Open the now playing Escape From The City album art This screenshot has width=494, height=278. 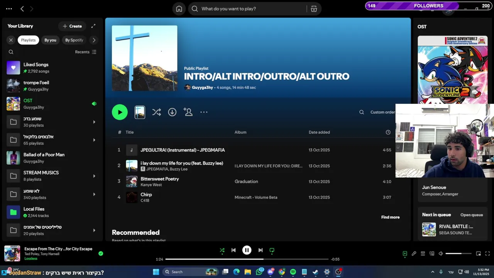coord(12,254)
